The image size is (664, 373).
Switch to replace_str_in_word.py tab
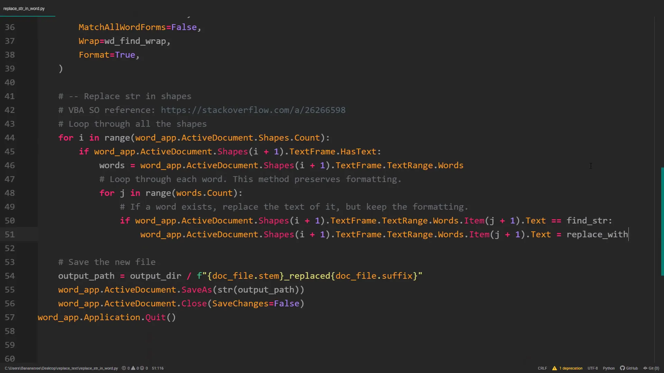(x=24, y=8)
